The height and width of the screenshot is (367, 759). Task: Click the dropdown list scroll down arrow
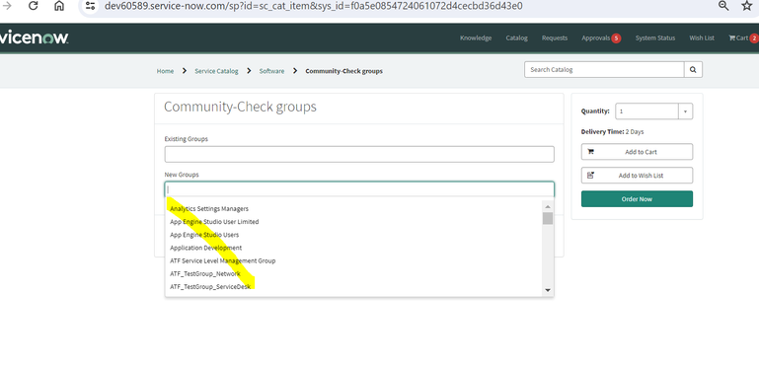coord(548,290)
